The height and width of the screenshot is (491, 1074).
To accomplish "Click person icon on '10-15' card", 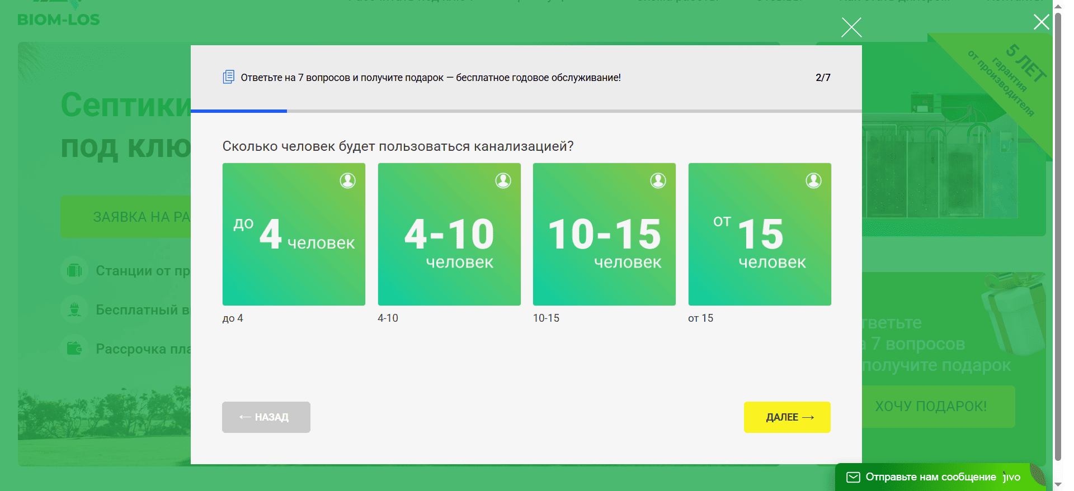I will click(x=658, y=180).
